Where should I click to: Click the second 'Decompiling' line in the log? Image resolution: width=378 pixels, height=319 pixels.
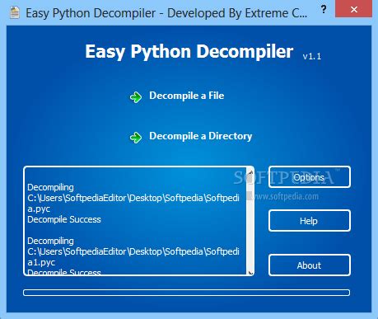50,241
